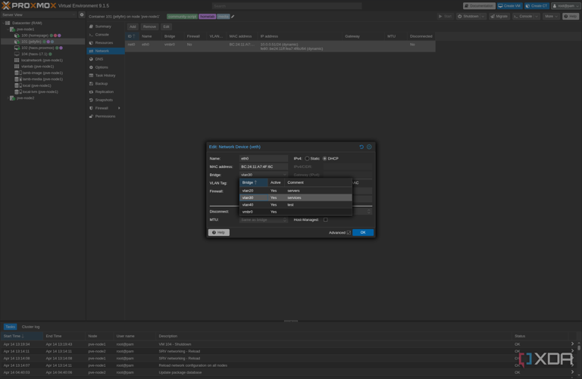Sort dropdown list by Bridge column

254,182
